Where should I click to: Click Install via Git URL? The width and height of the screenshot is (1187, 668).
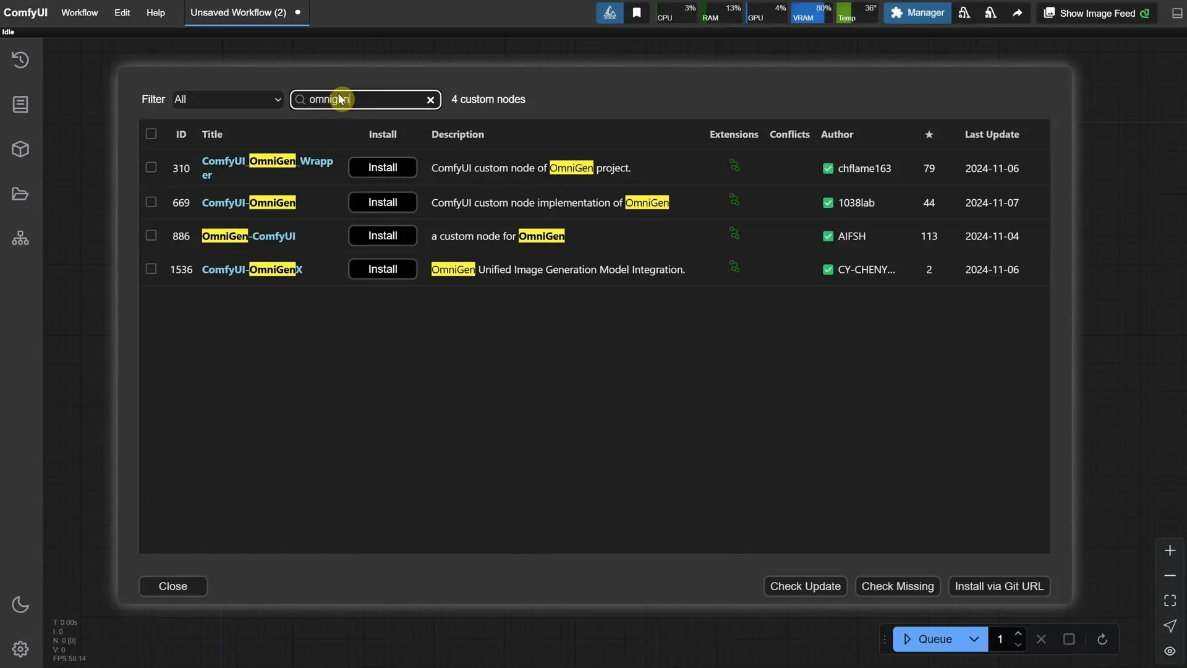[x=998, y=586]
